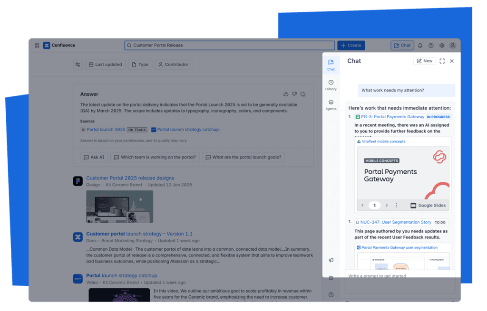Open Chat from the top bar
This screenshot has width=487, height=311.
402,45
